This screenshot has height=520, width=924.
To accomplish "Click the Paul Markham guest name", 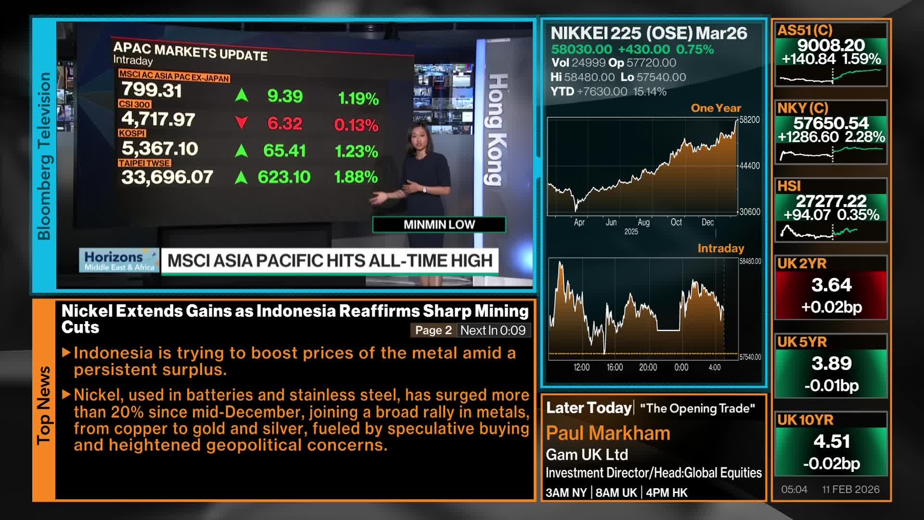I will pyautogui.click(x=608, y=433).
